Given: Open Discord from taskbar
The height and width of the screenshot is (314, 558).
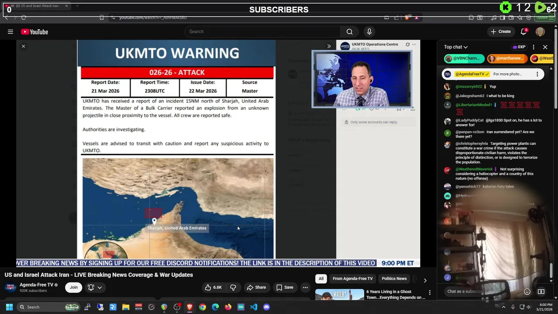Looking at the screenshot, I should tap(266, 307).
